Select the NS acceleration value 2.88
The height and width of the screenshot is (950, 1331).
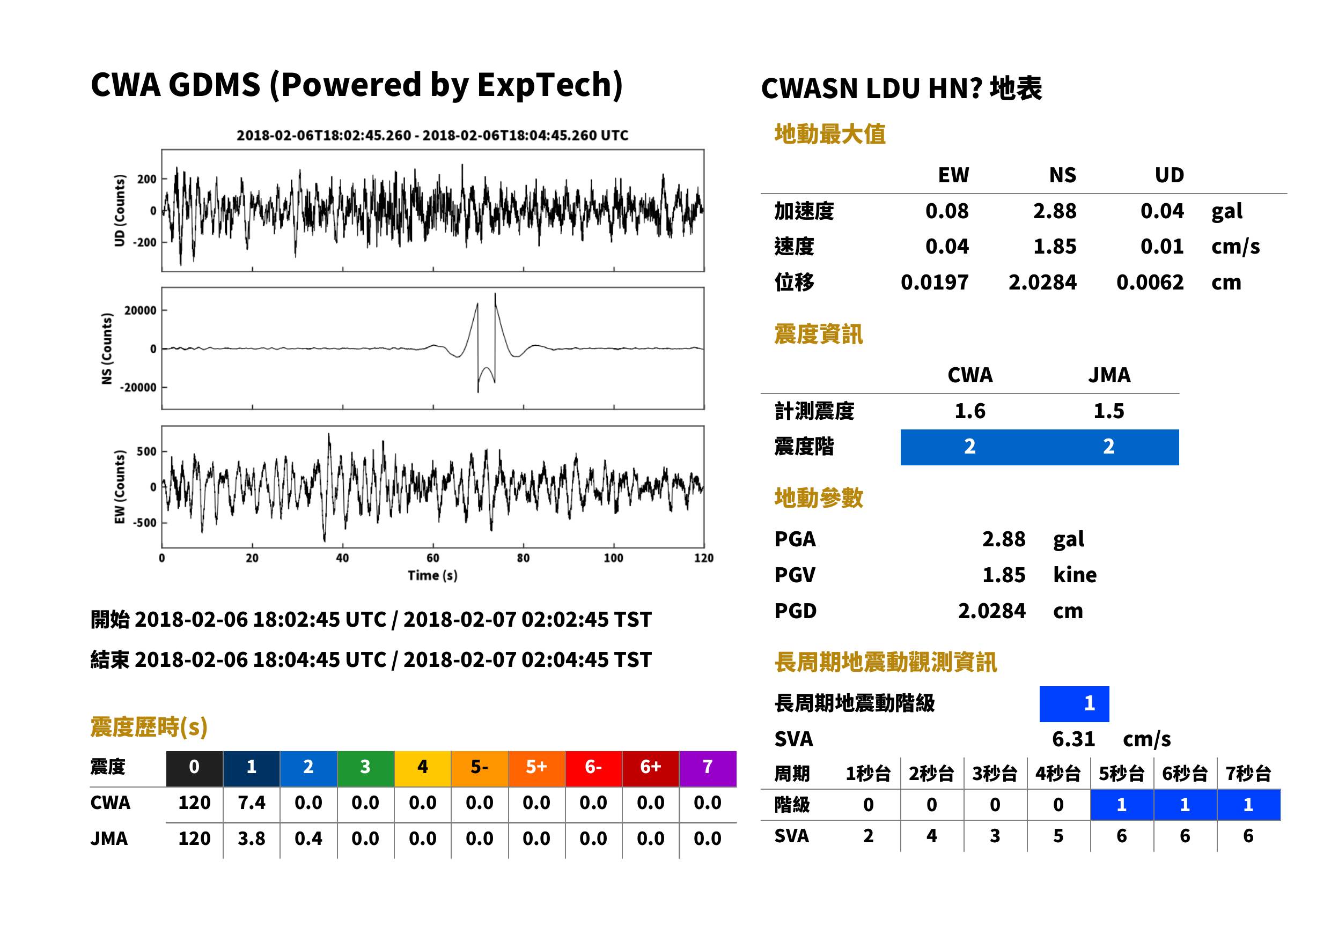1054,211
